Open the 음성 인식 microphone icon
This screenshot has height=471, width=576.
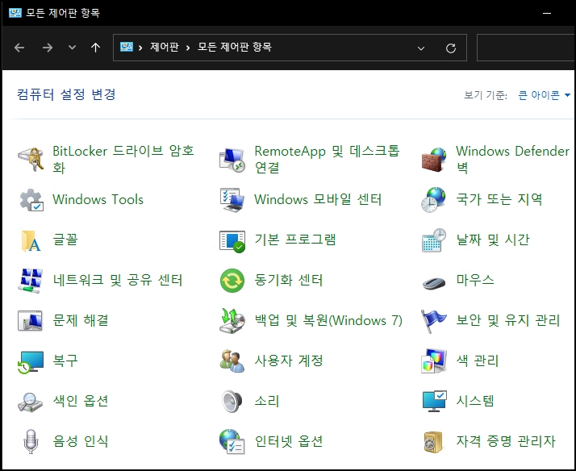(x=31, y=442)
